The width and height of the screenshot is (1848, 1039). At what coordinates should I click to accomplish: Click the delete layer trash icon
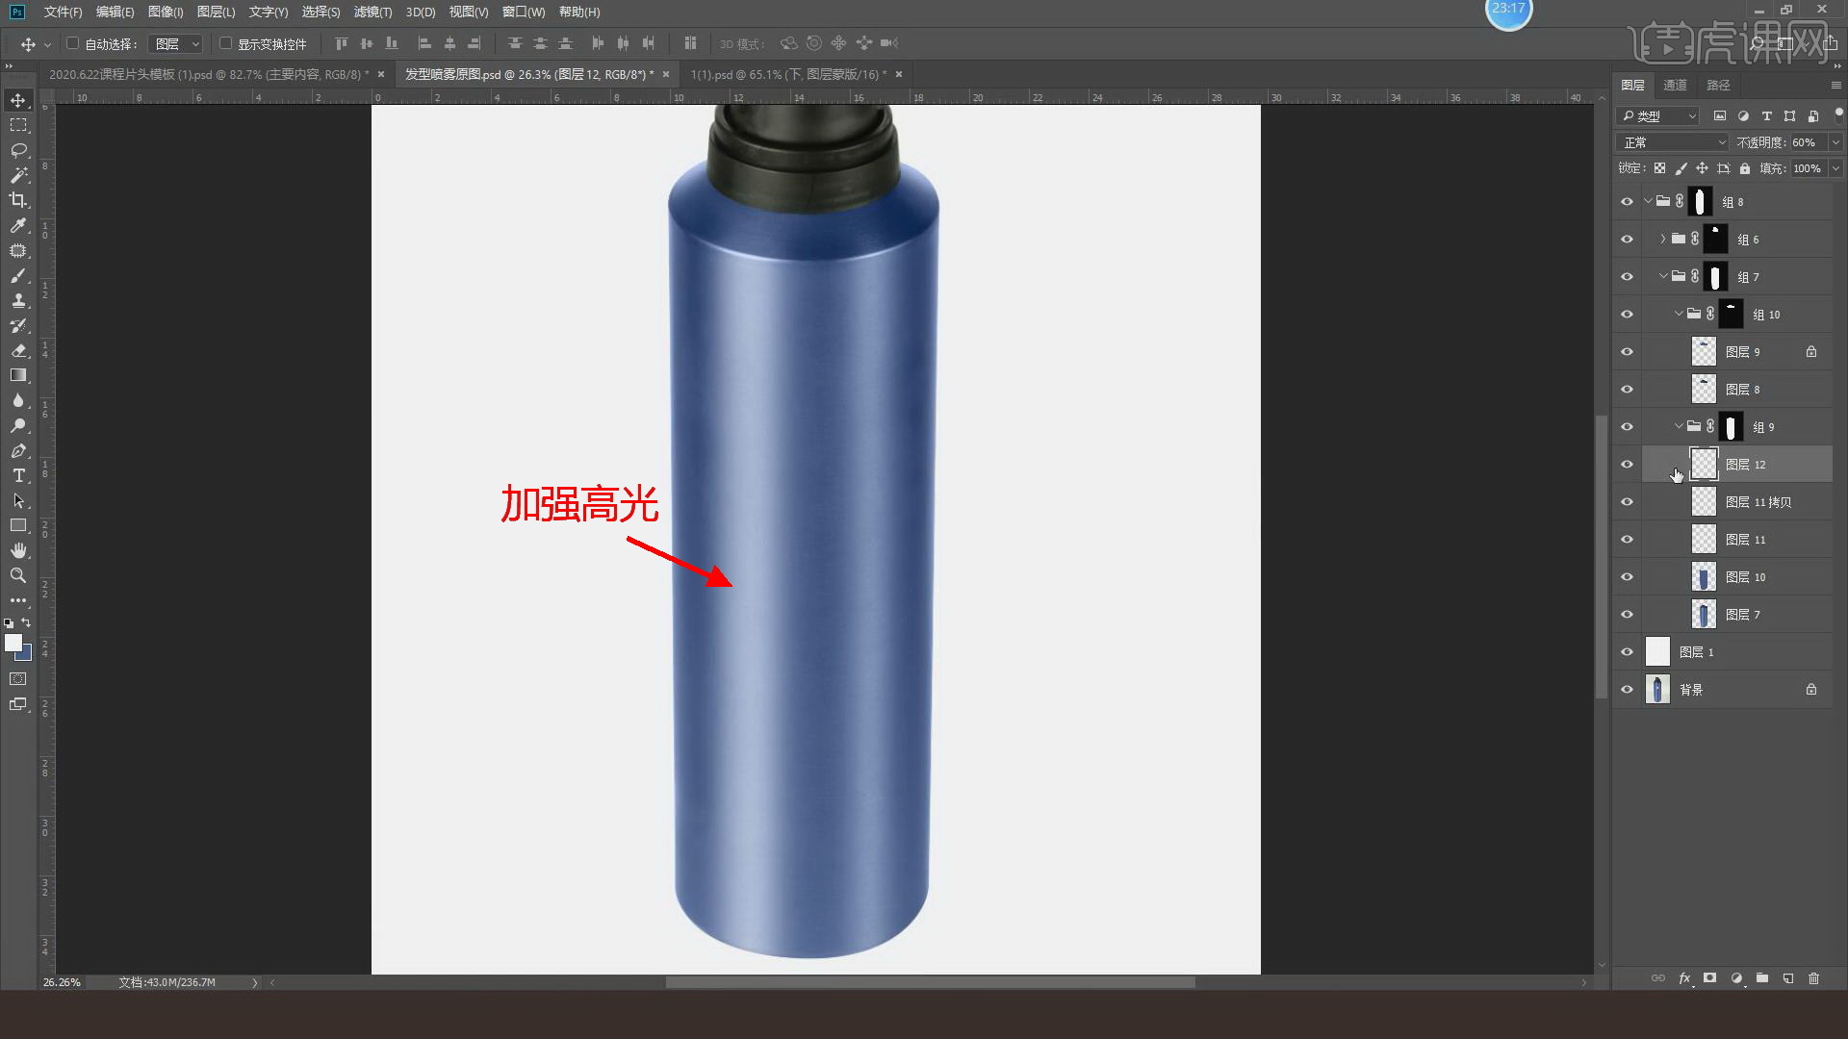point(1813,978)
